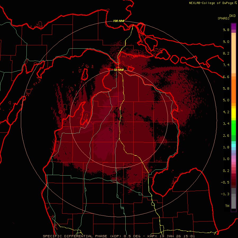Viewport: 238px width, 238px height.
Task: Click the cyan swatch in the colorbar
Action: pos(234,145)
